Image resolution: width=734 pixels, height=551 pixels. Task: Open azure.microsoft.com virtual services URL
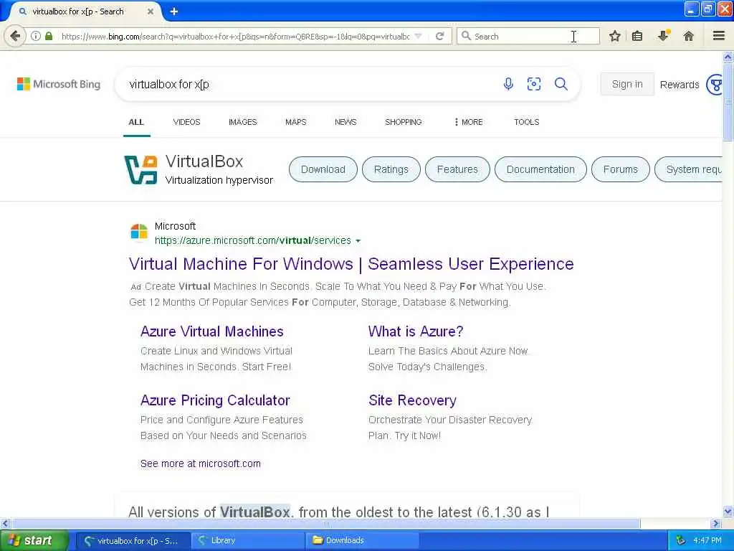tap(253, 240)
